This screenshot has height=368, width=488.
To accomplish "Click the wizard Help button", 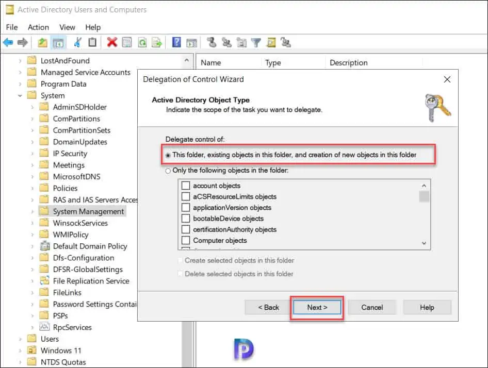I will tap(427, 307).
